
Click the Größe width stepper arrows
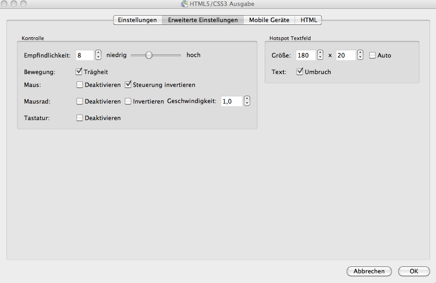tap(320, 55)
